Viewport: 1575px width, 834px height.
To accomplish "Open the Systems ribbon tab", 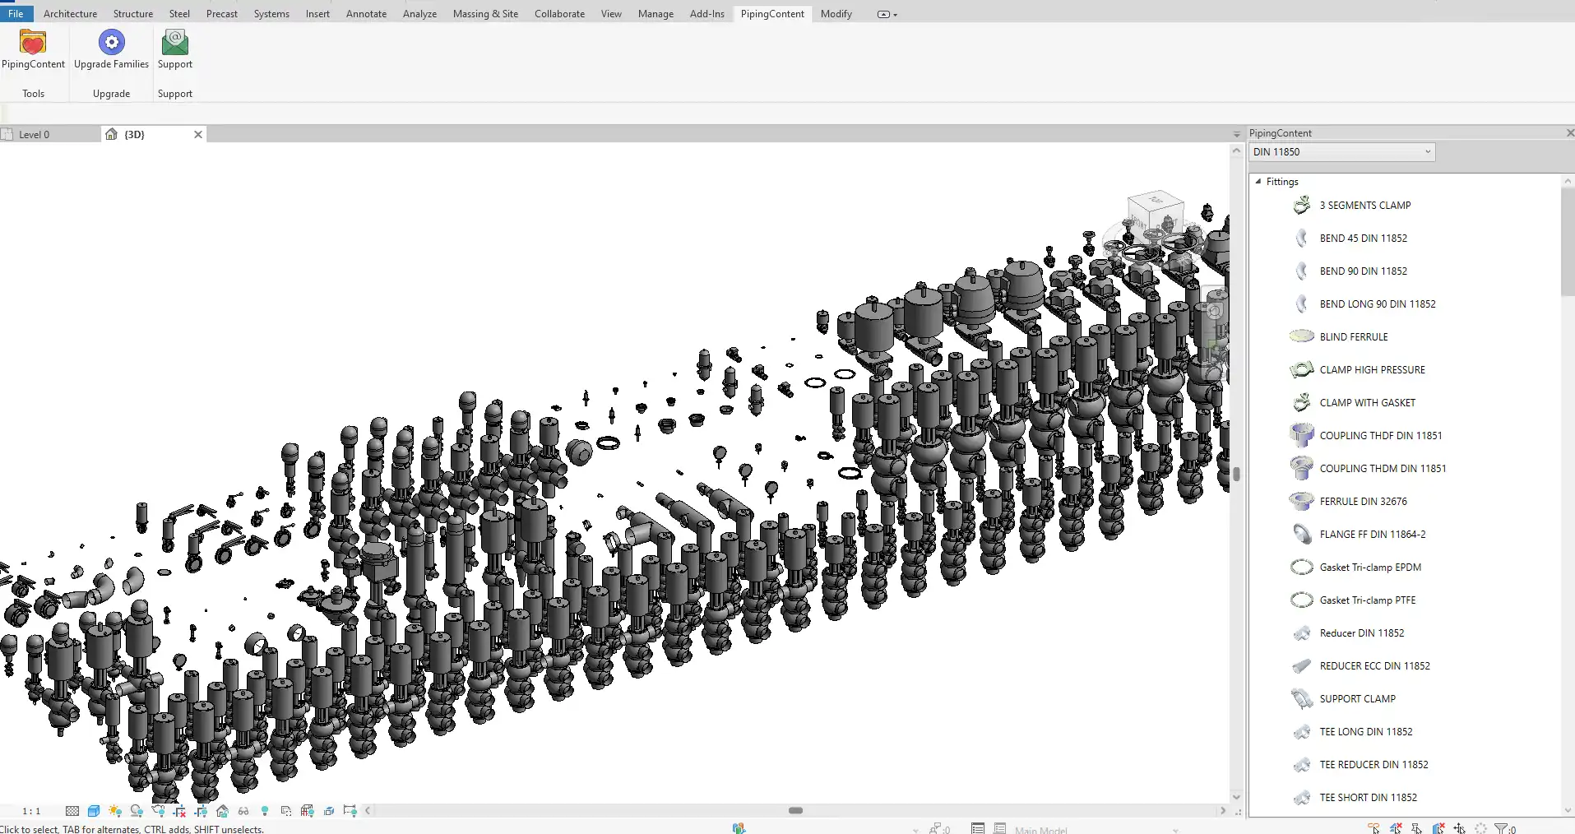I will (271, 14).
